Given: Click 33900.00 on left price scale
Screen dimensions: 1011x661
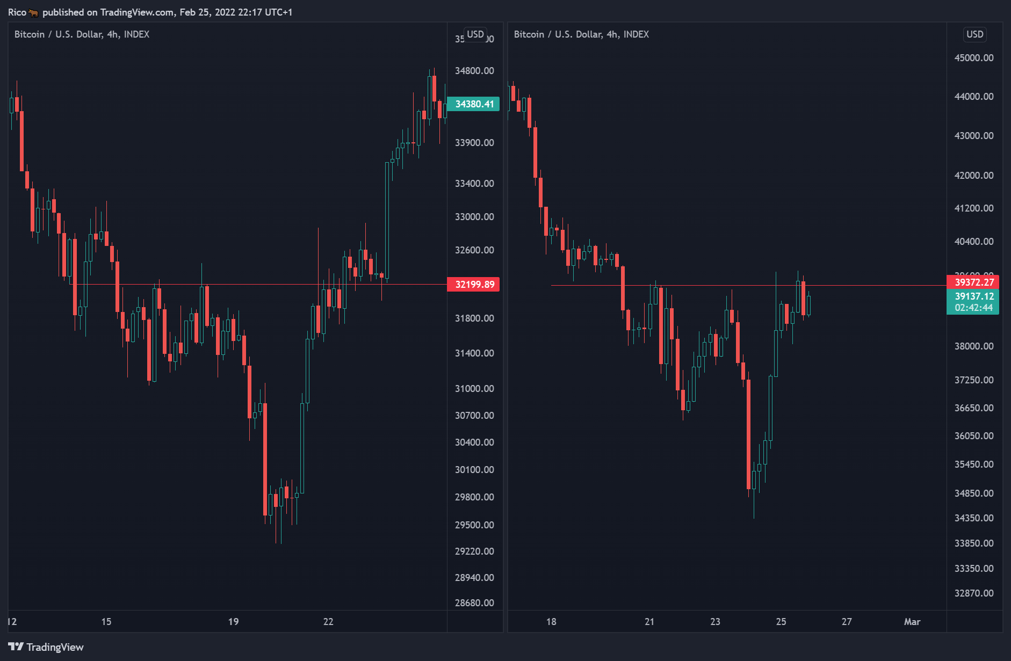Looking at the screenshot, I should [474, 143].
